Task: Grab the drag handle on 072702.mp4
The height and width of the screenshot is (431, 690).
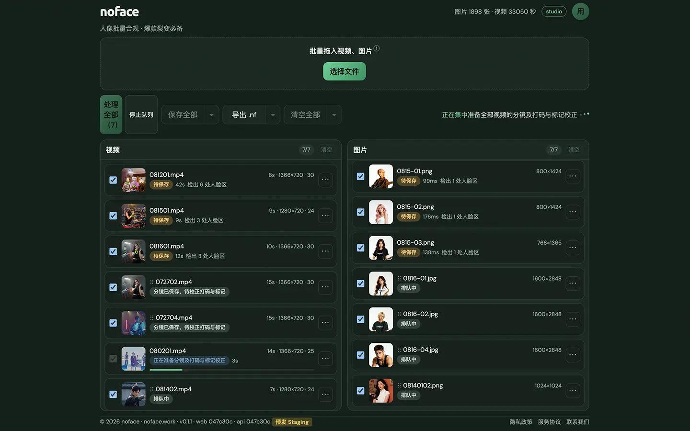Action: [x=152, y=282]
